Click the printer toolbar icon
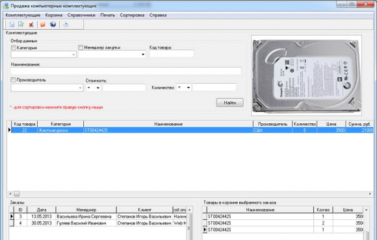 66,25
